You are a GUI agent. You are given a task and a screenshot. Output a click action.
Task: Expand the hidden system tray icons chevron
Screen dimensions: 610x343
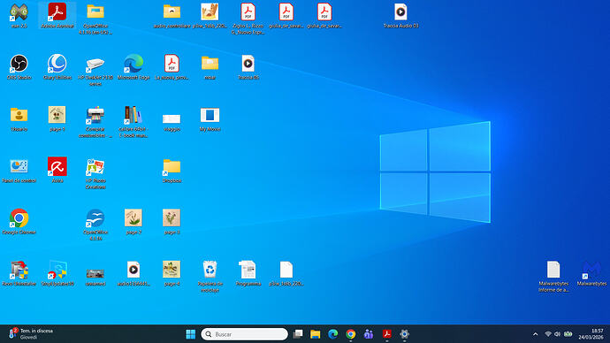pyautogui.click(x=536, y=334)
